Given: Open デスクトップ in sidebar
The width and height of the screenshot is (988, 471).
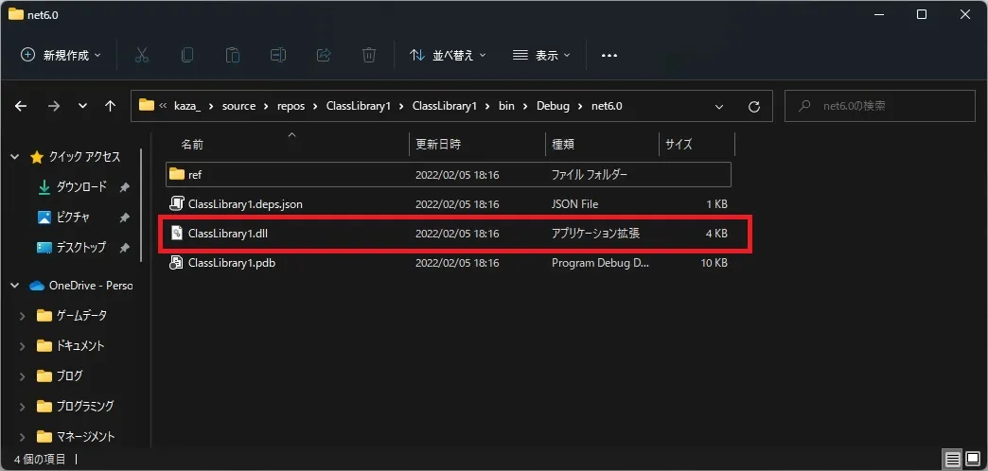Looking at the screenshot, I should click(x=81, y=248).
